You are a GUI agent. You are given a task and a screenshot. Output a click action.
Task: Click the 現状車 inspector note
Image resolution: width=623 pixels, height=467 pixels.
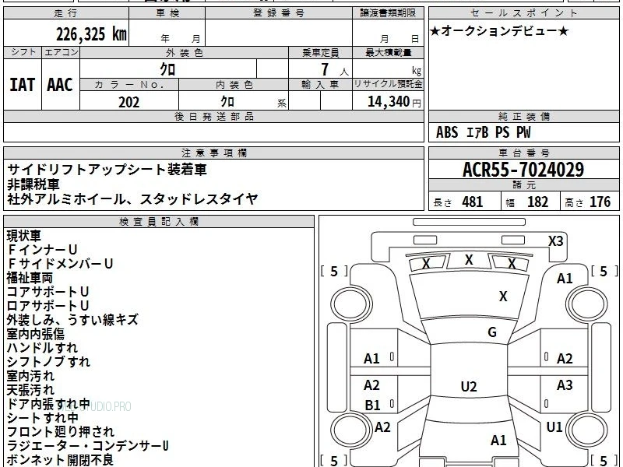coord(24,236)
